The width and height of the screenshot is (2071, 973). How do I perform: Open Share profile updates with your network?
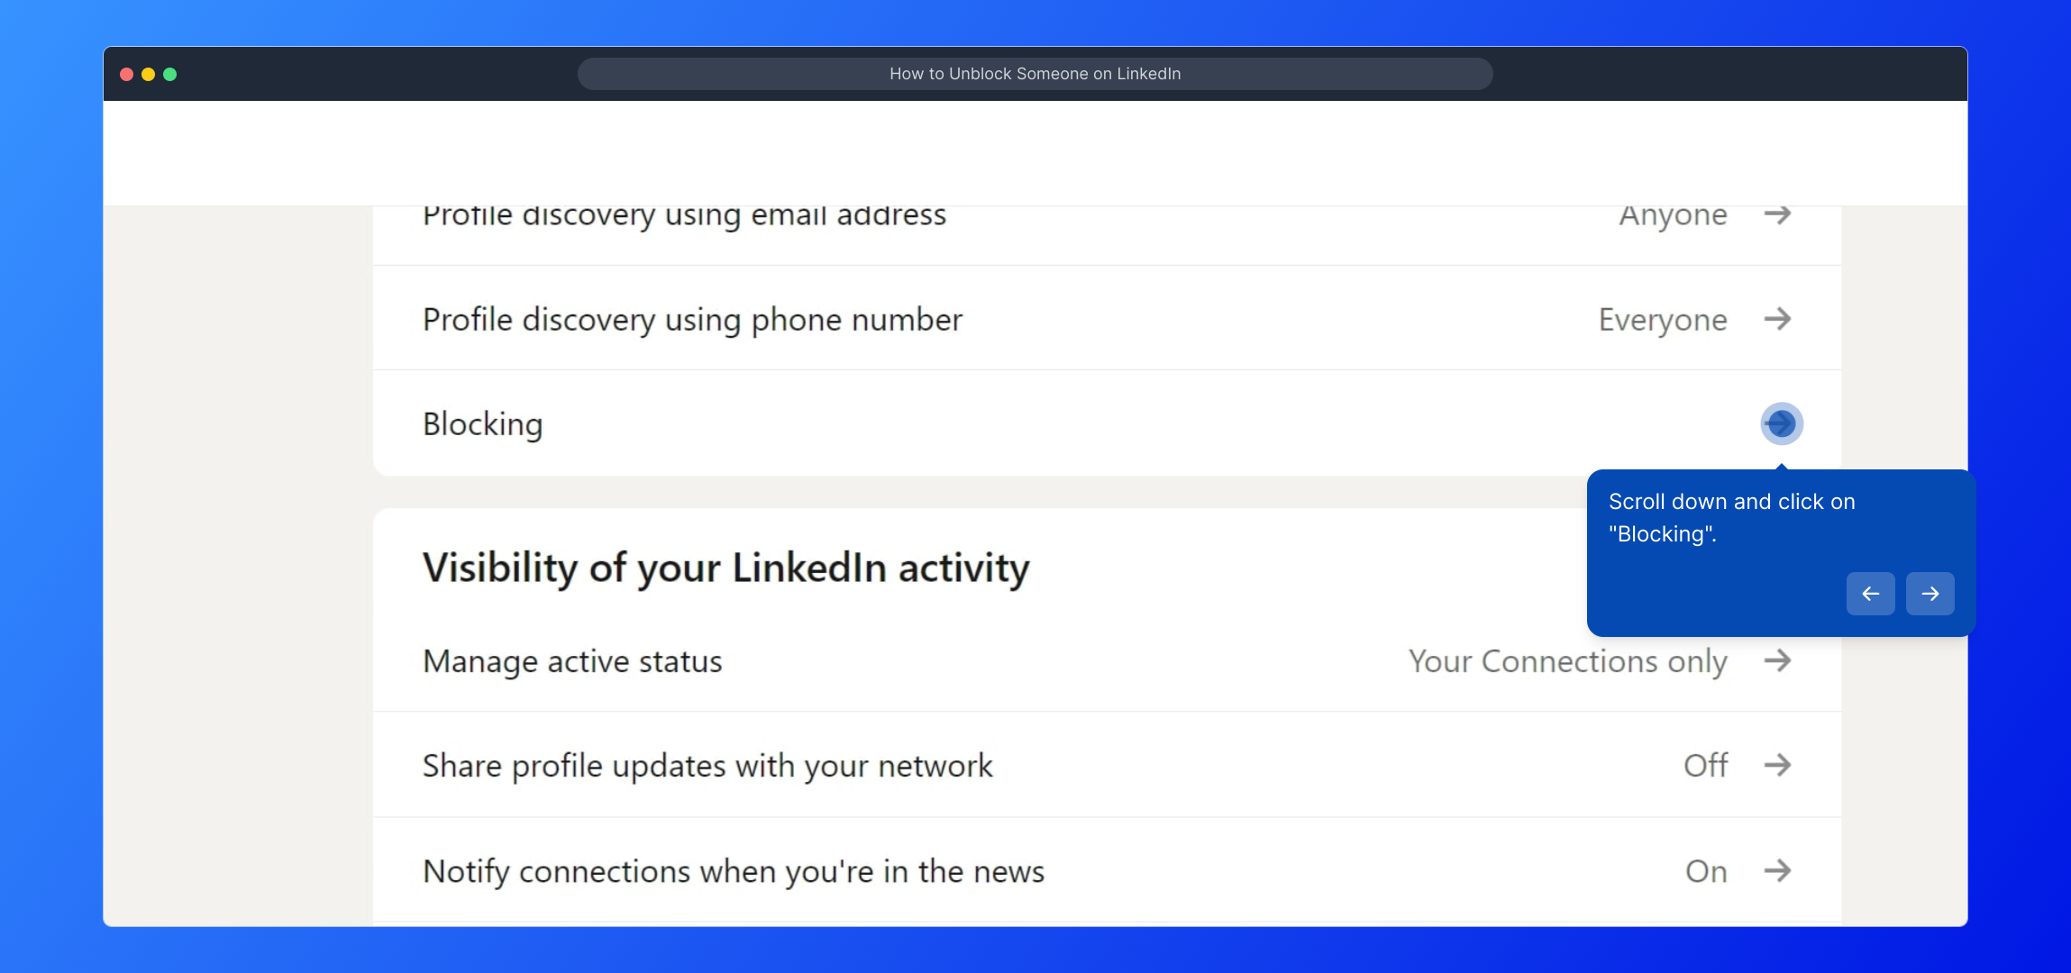(x=707, y=767)
